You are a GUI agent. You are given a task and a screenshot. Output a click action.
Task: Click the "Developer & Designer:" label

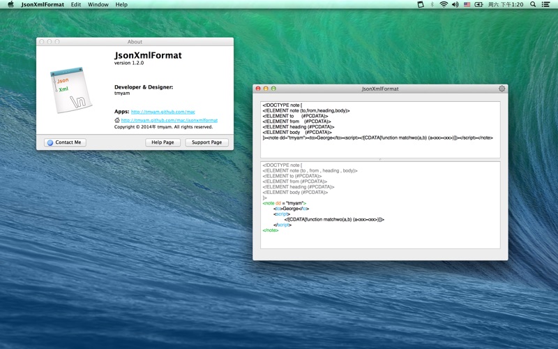point(144,87)
